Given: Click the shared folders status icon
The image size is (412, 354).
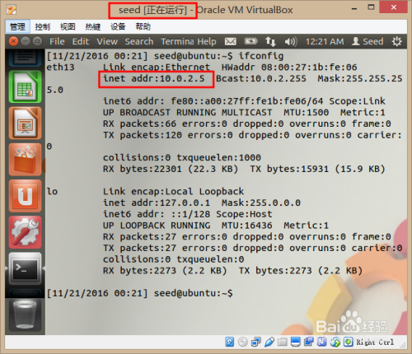Looking at the screenshot, I should point(283,342).
